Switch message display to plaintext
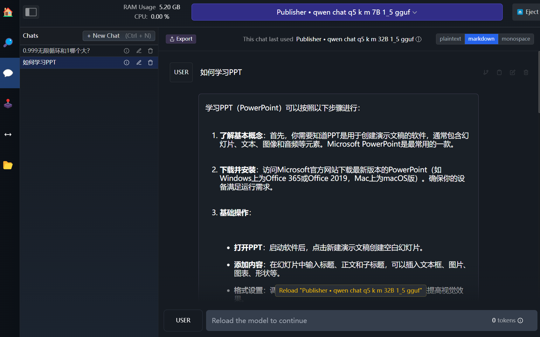 (x=450, y=39)
